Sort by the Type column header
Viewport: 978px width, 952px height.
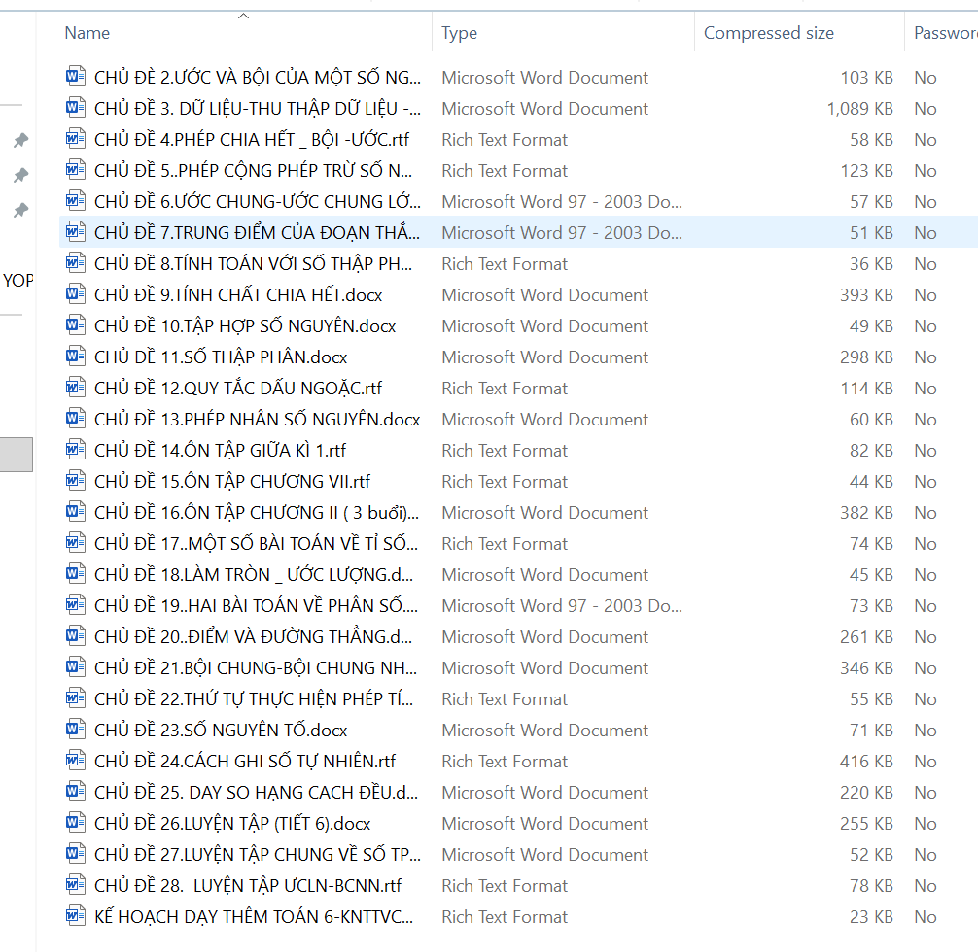(459, 33)
